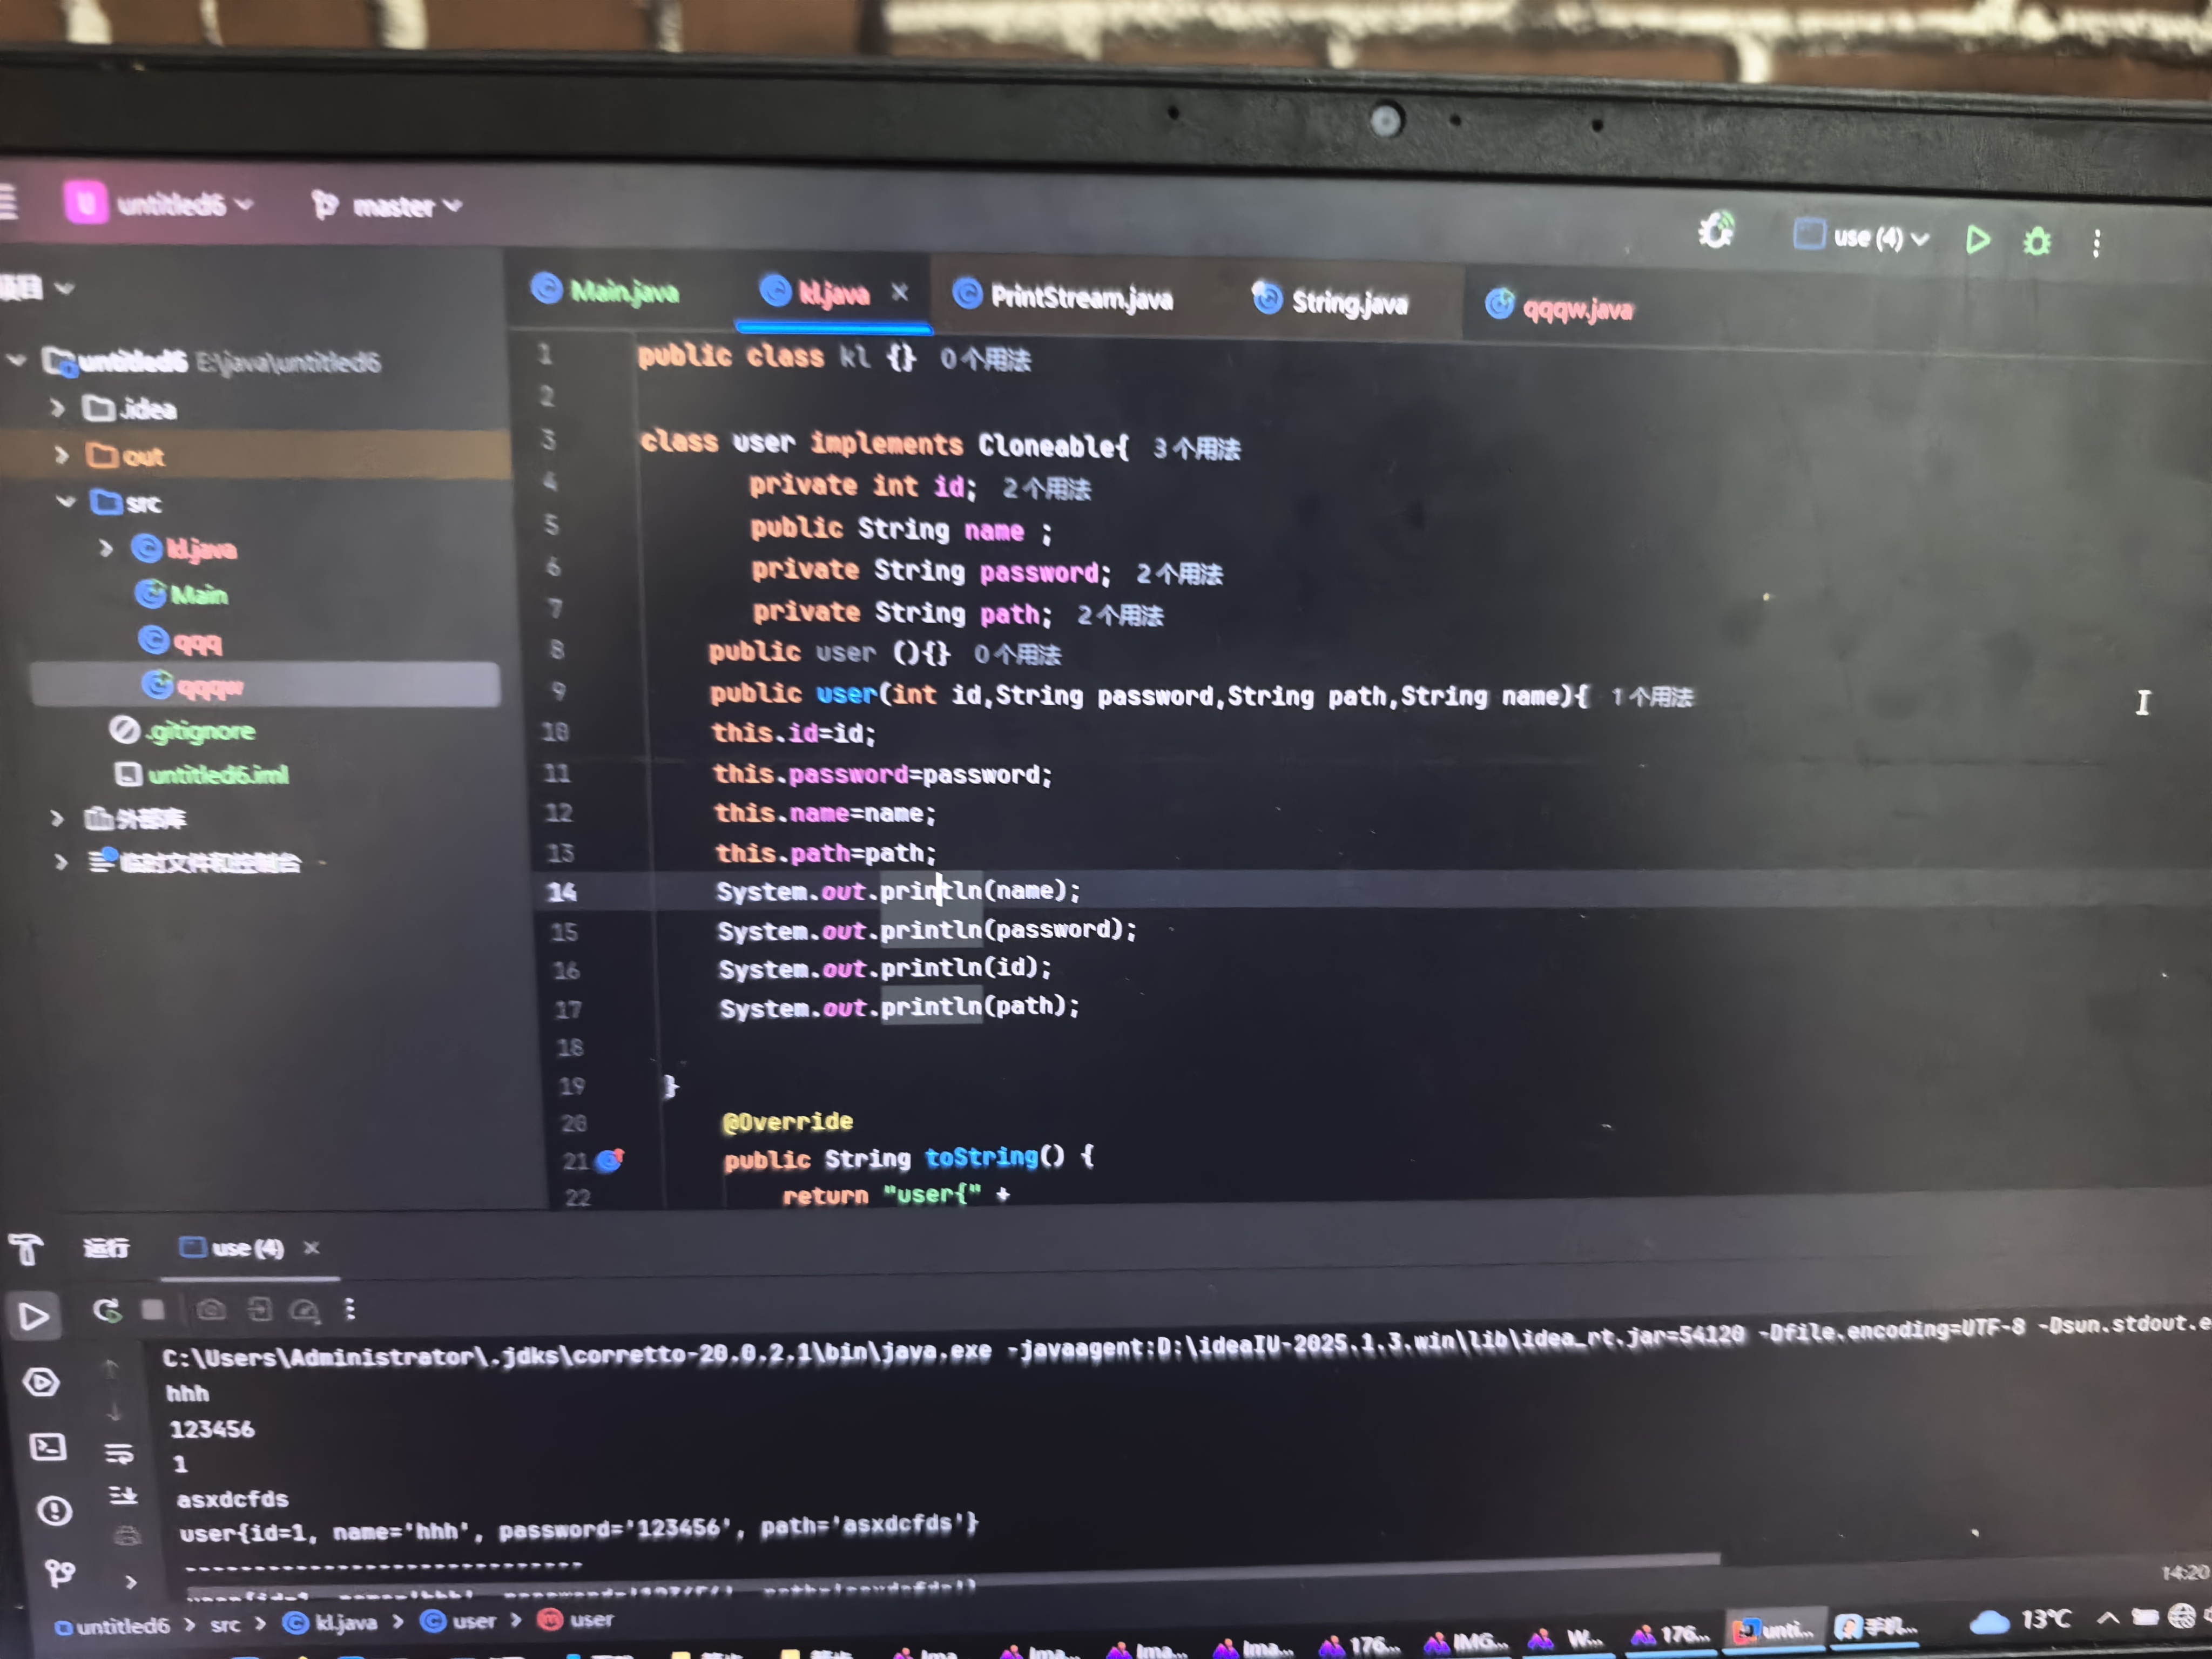Stop the running process button
Image resolution: width=2212 pixels, height=1659 pixels.
153,1310
